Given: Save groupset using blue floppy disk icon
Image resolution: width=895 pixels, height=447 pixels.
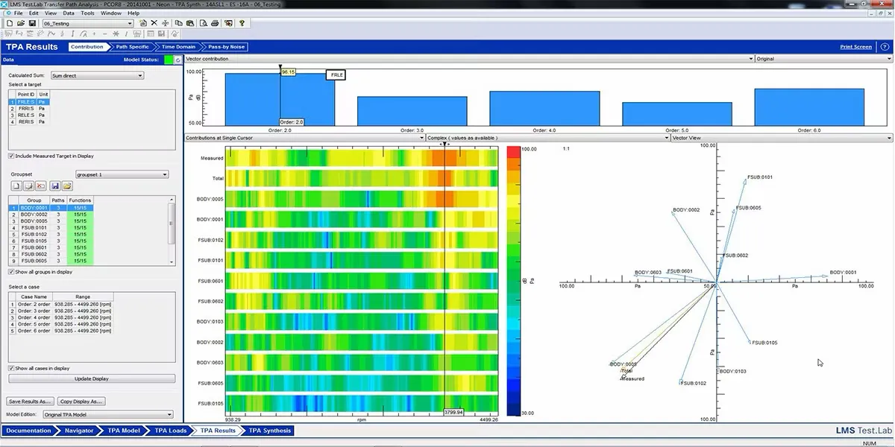Looking at the screenshot, I should click(55, 186).
